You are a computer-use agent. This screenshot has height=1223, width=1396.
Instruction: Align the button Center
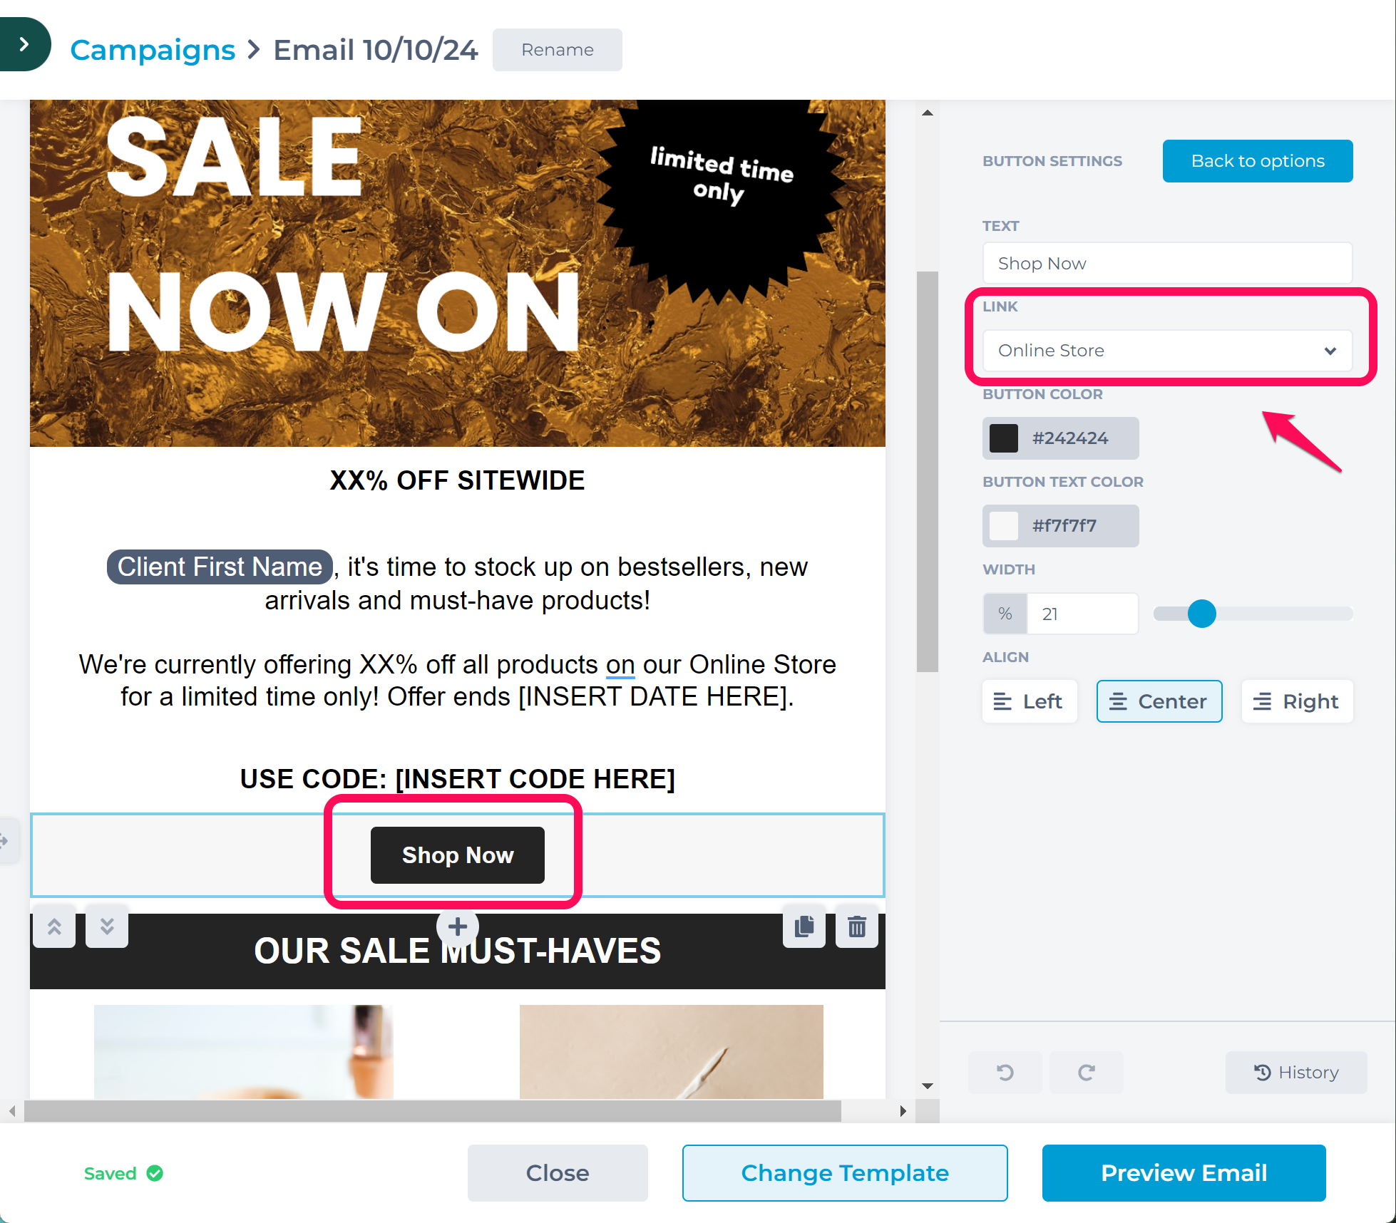coord(1159,701)
